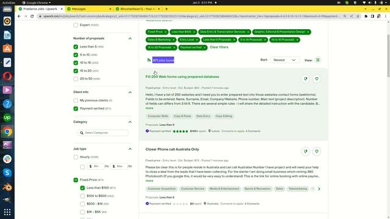Remove the Payment verified filter chip

(x=205, y=47)
